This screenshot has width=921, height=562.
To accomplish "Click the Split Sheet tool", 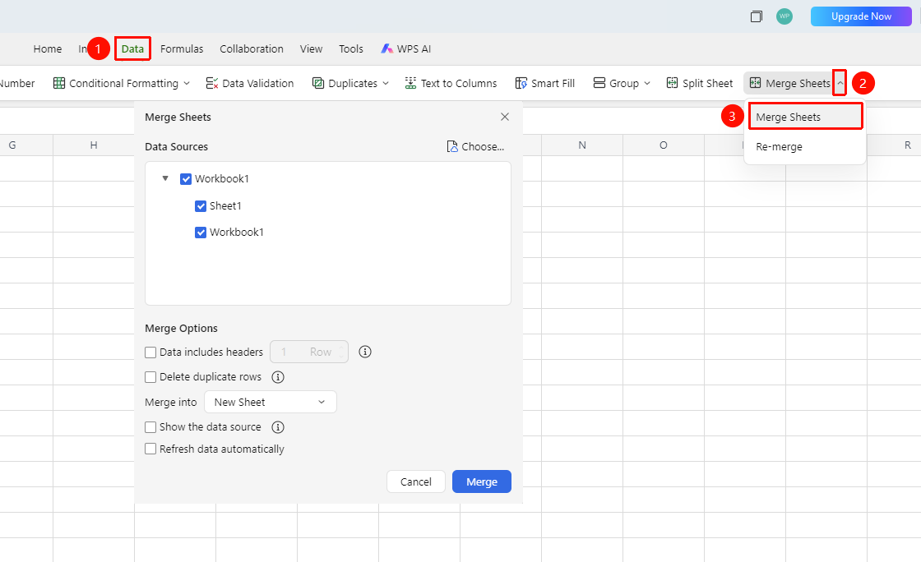I will pyautogui.click(x=700, y=83).
